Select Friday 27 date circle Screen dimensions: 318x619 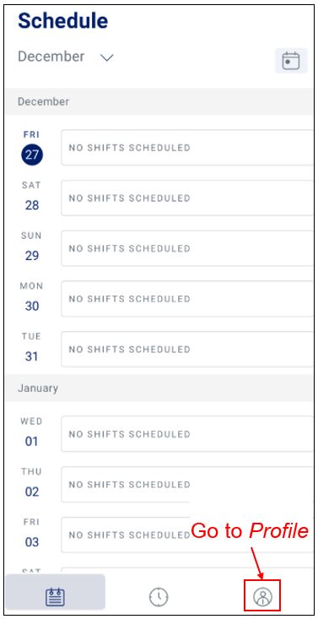(32, 155)
